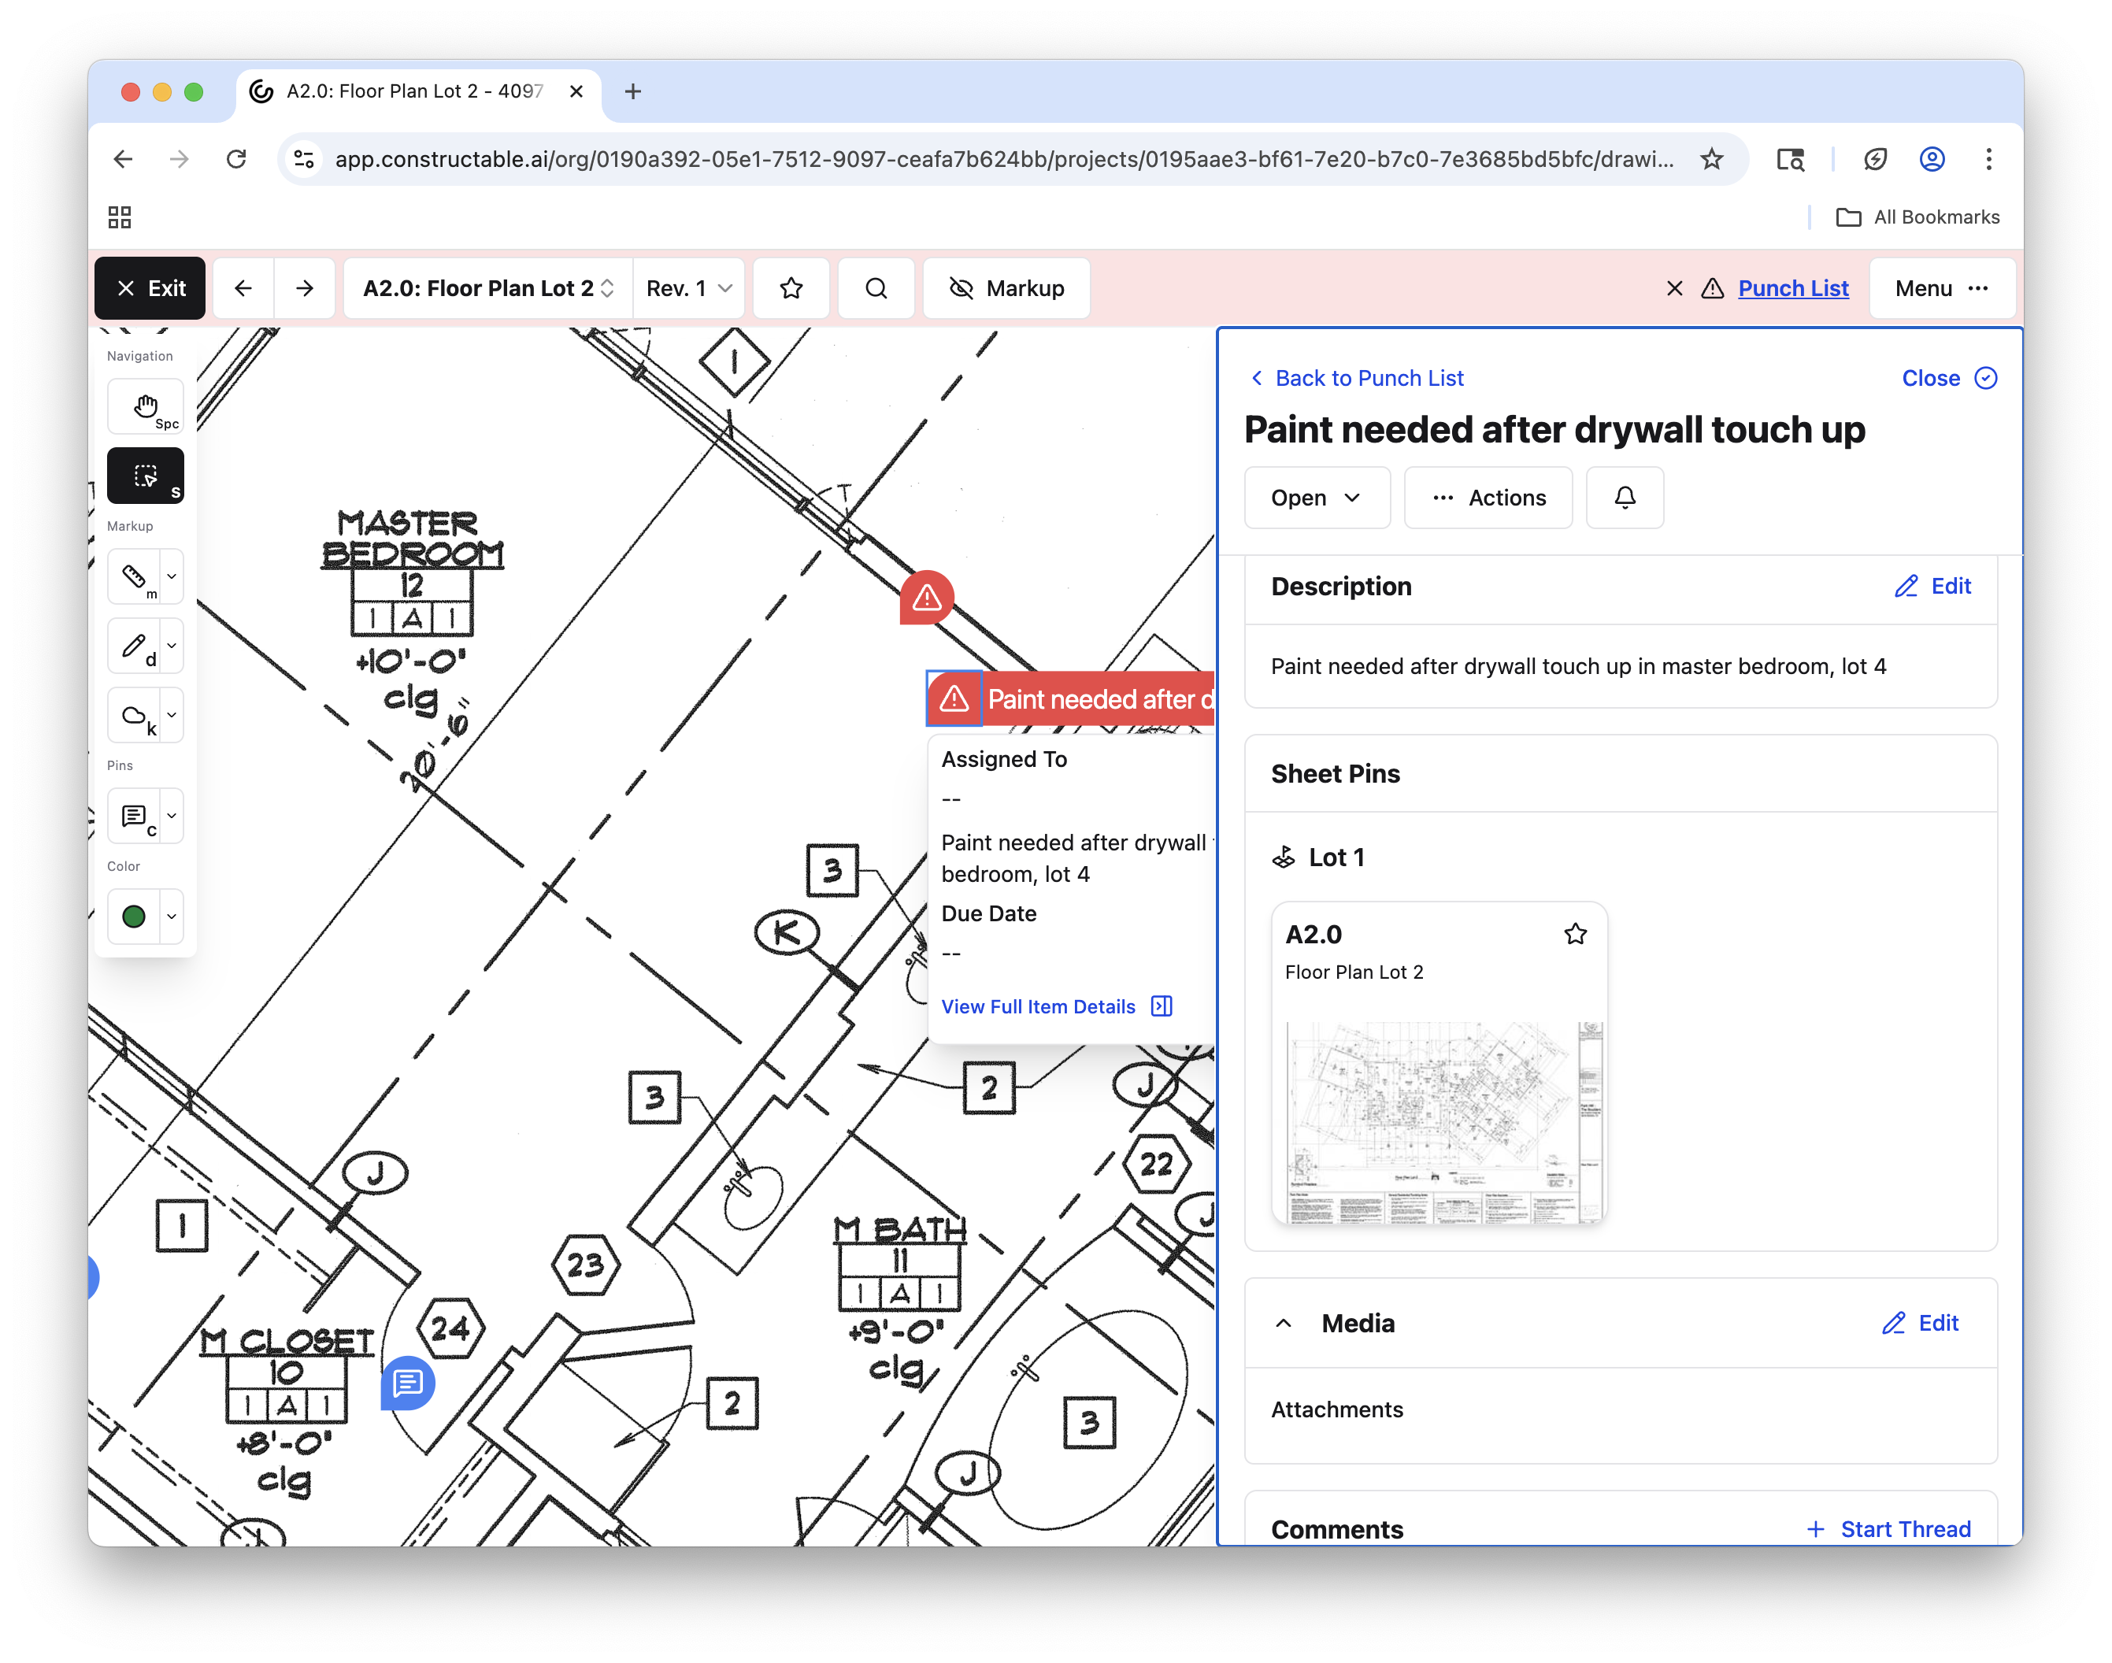Click the selected punch item warning icon

point(954,698)
